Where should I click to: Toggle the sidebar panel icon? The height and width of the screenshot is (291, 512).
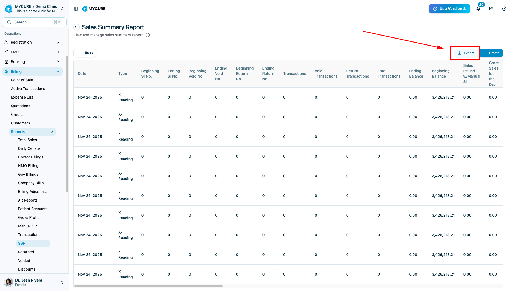pyautogui.click(x=76, y=9)
